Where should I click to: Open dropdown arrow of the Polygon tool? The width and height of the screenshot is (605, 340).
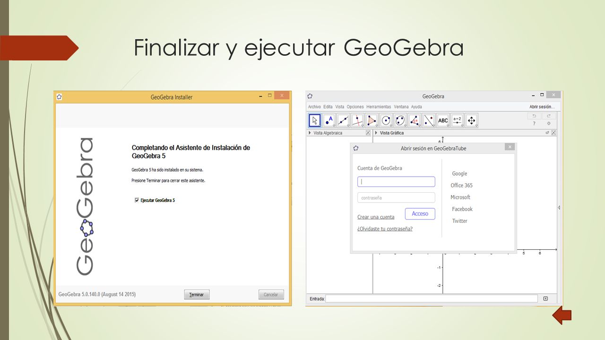[377, 126]
